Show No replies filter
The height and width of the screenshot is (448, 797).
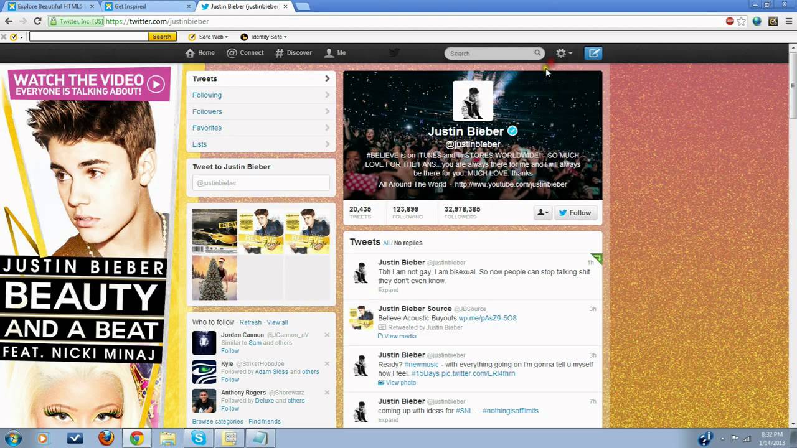point(408,243)
